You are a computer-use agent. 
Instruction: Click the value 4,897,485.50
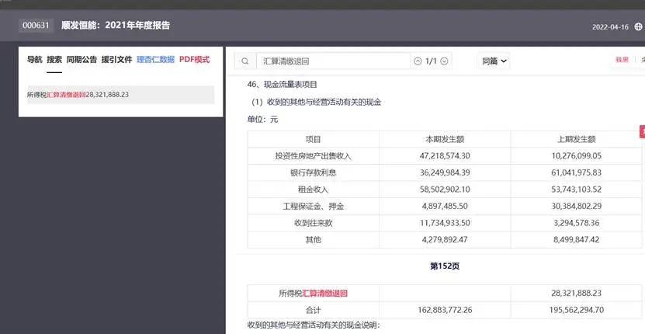pyautogui.click(x=445, y=207)
